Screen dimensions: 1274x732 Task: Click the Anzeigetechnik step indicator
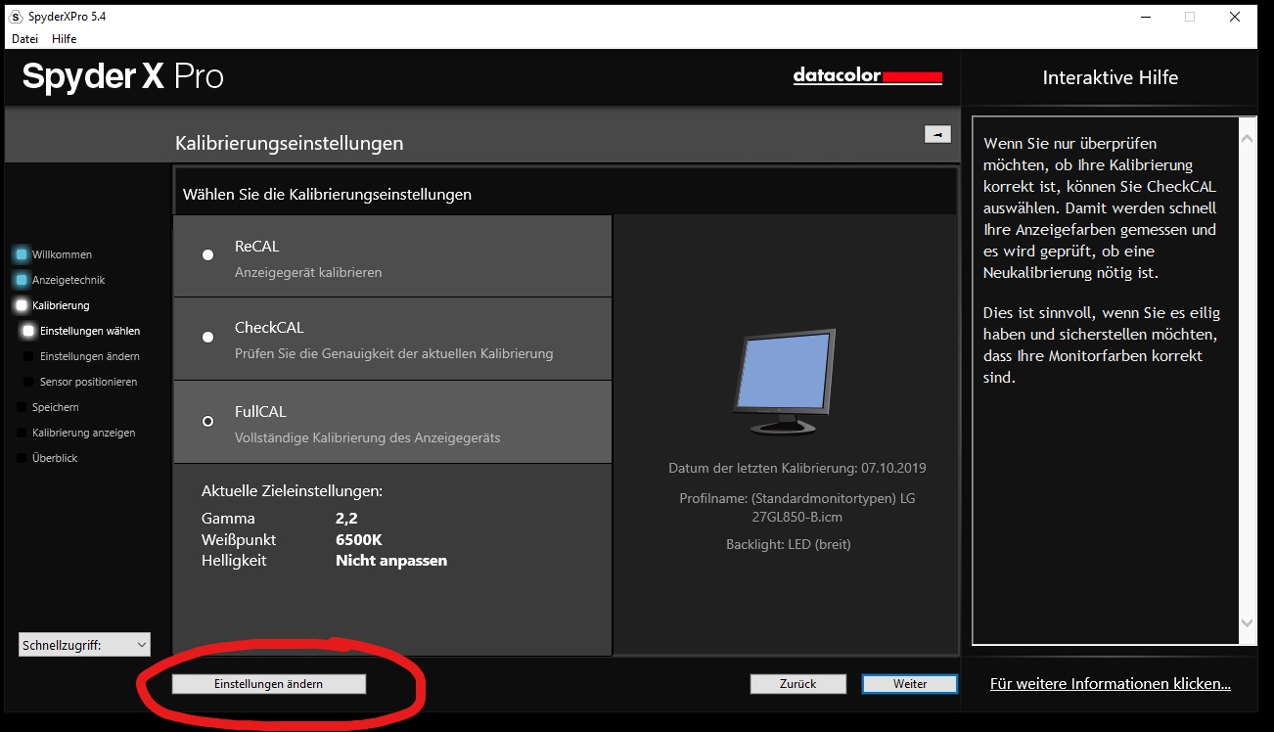[60, 280]
